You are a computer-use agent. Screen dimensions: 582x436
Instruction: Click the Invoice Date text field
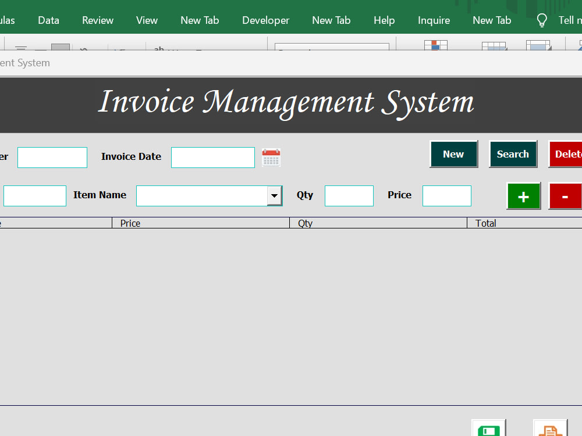(212, 158)
